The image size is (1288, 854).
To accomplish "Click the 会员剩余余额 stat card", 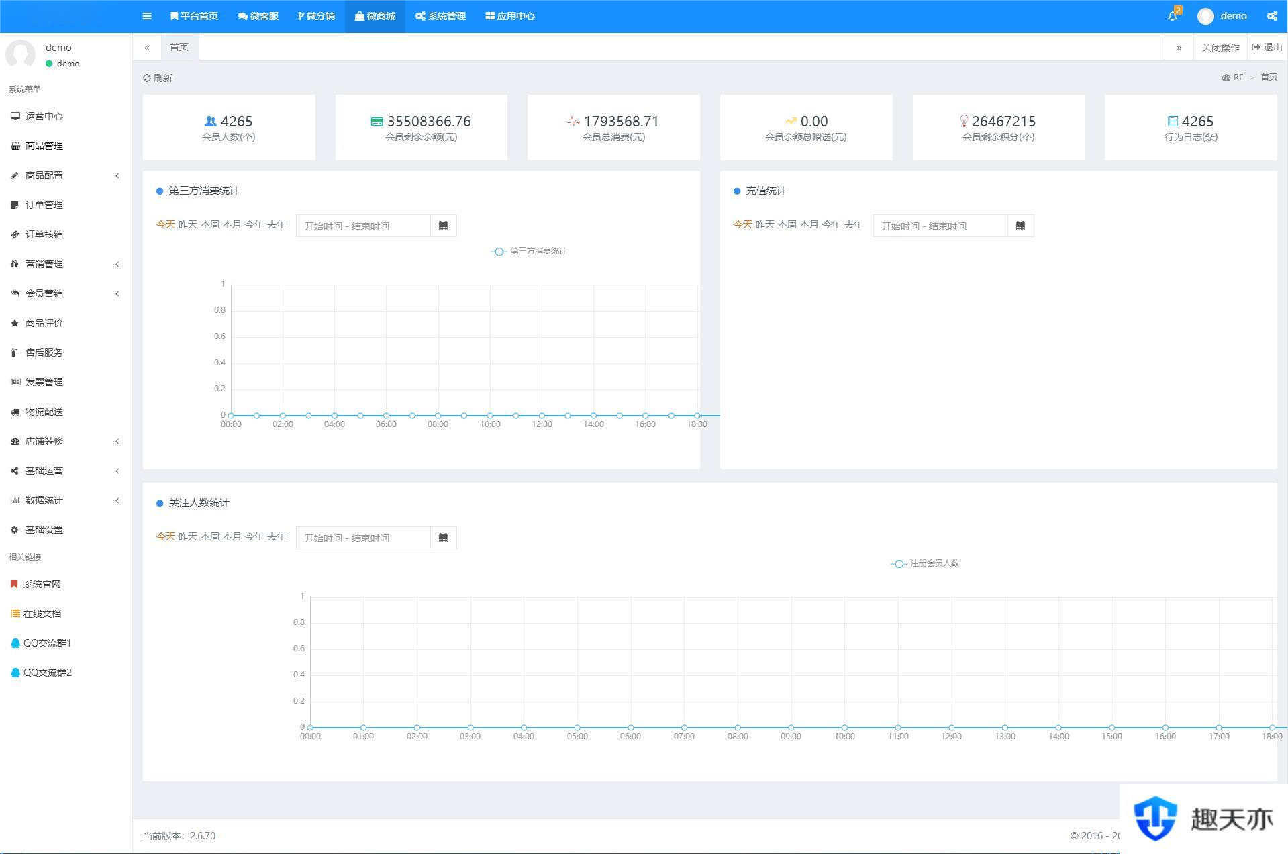I will 422,128.
